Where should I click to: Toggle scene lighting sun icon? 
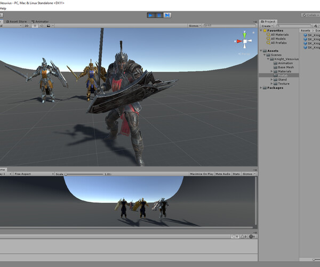pos(35,26)
